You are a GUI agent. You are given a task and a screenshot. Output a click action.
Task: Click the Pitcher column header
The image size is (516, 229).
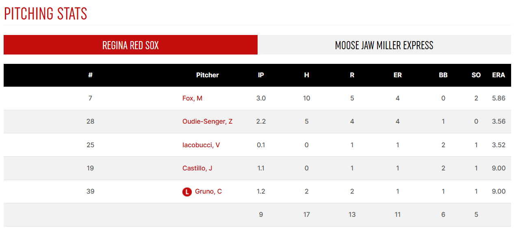(x=208, y=75)
